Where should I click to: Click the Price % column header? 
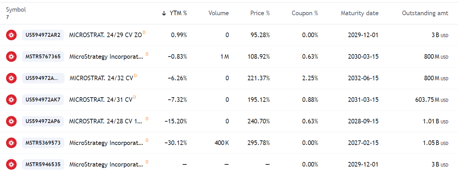click(x=260, y=13)
